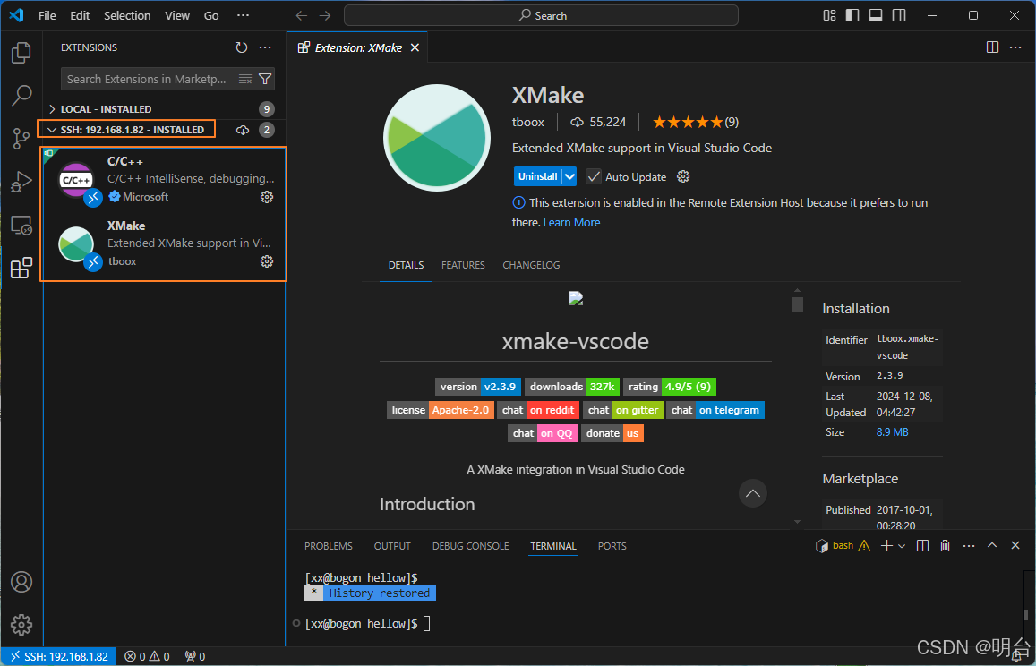Open settings gear beside Auto Update
Image resolution: width=1036 pixels, height=666 pixels.
coord(684,176)
